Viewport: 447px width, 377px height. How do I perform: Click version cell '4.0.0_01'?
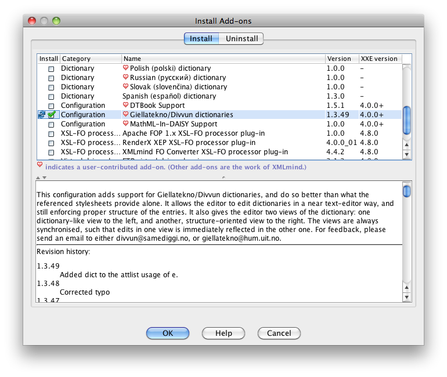click(341, 143)
